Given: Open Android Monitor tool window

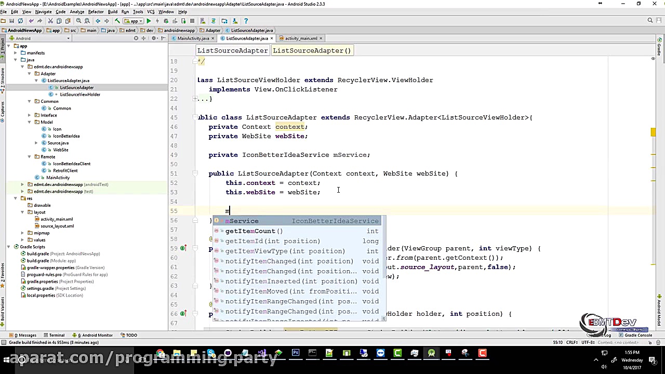Looking at the screenshot, I should 95,335.
